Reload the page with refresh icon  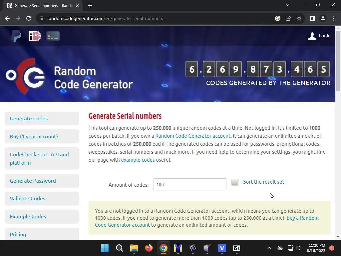(x=29, y=19)
